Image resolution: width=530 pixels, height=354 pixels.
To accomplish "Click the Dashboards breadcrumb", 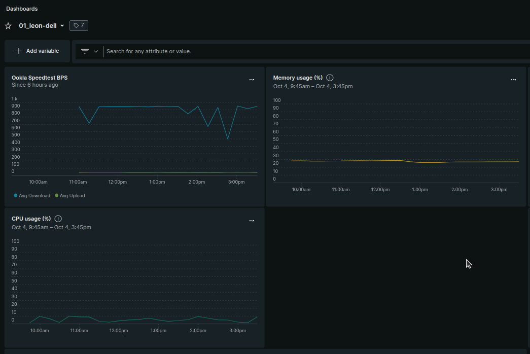I will (x=22, y=8).
